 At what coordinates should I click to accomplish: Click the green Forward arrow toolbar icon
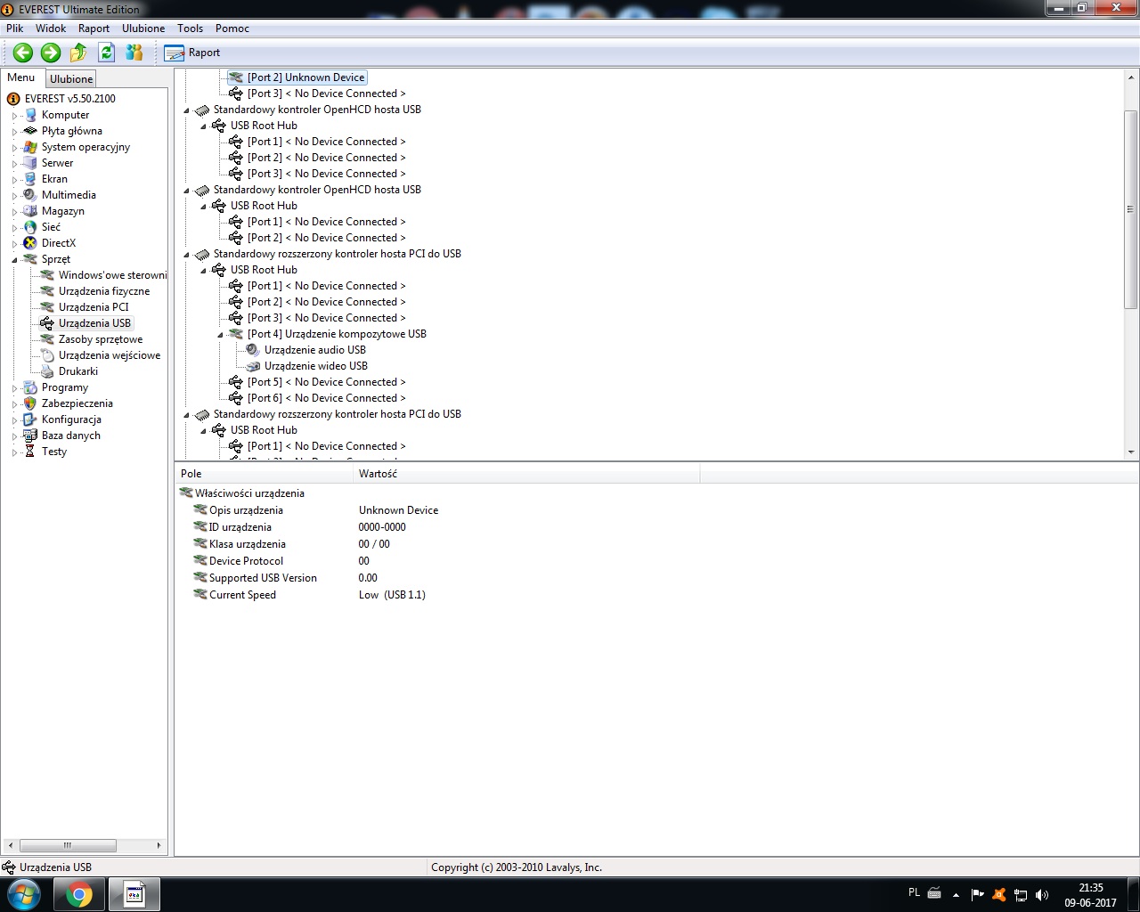tap(51, 53)
